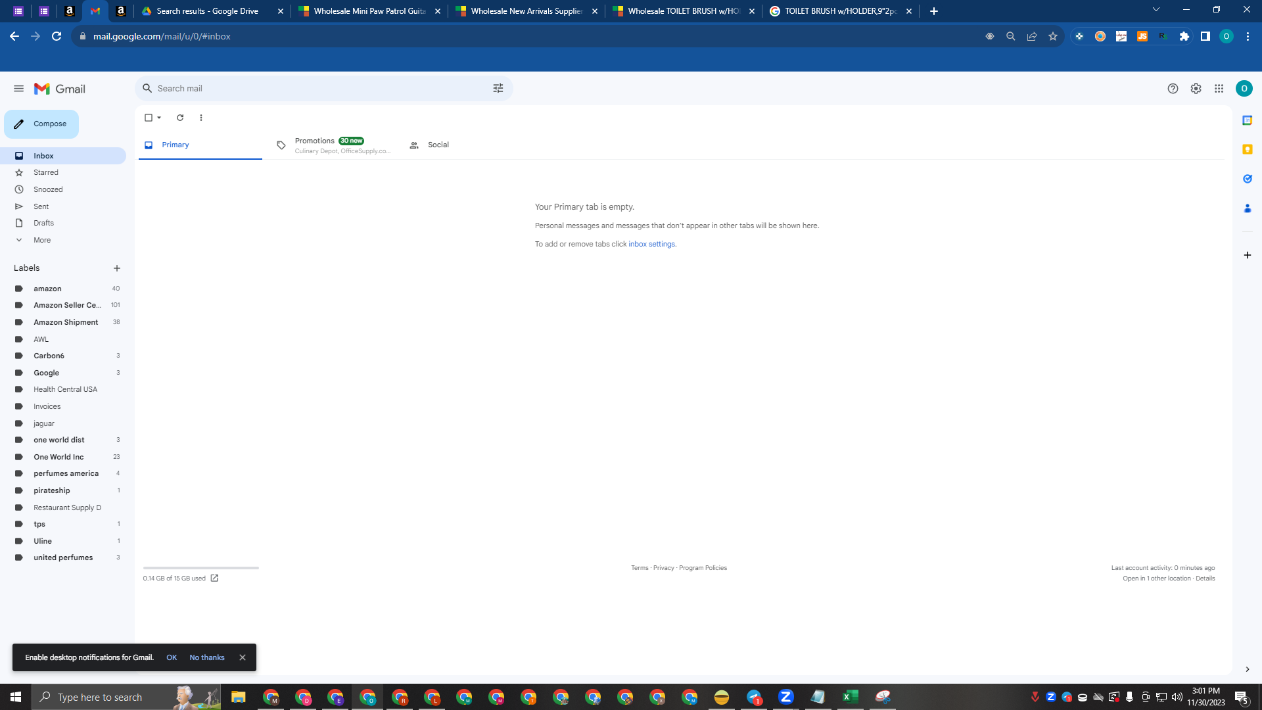Create new label with plus icon
Viewport: 1262px width, 710px height.
point(117,268)
